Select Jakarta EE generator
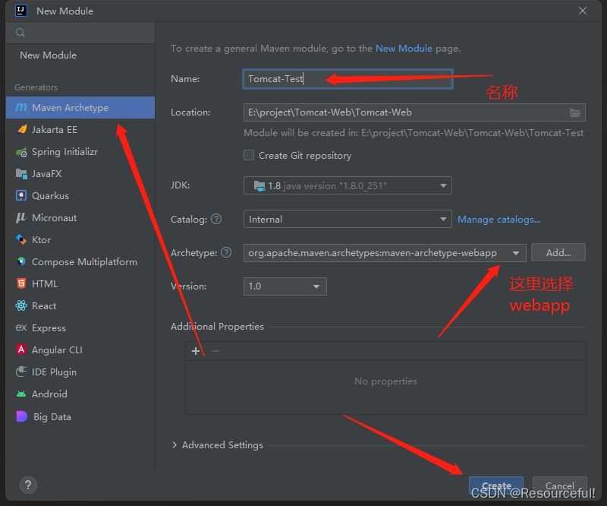The width and height of the screenshot is (607, 506). 80,129
